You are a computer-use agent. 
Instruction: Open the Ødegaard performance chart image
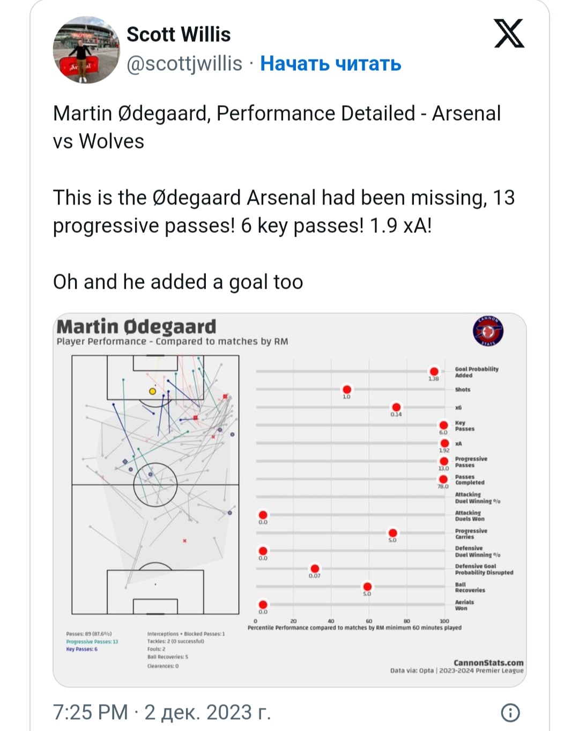[289, 500]
